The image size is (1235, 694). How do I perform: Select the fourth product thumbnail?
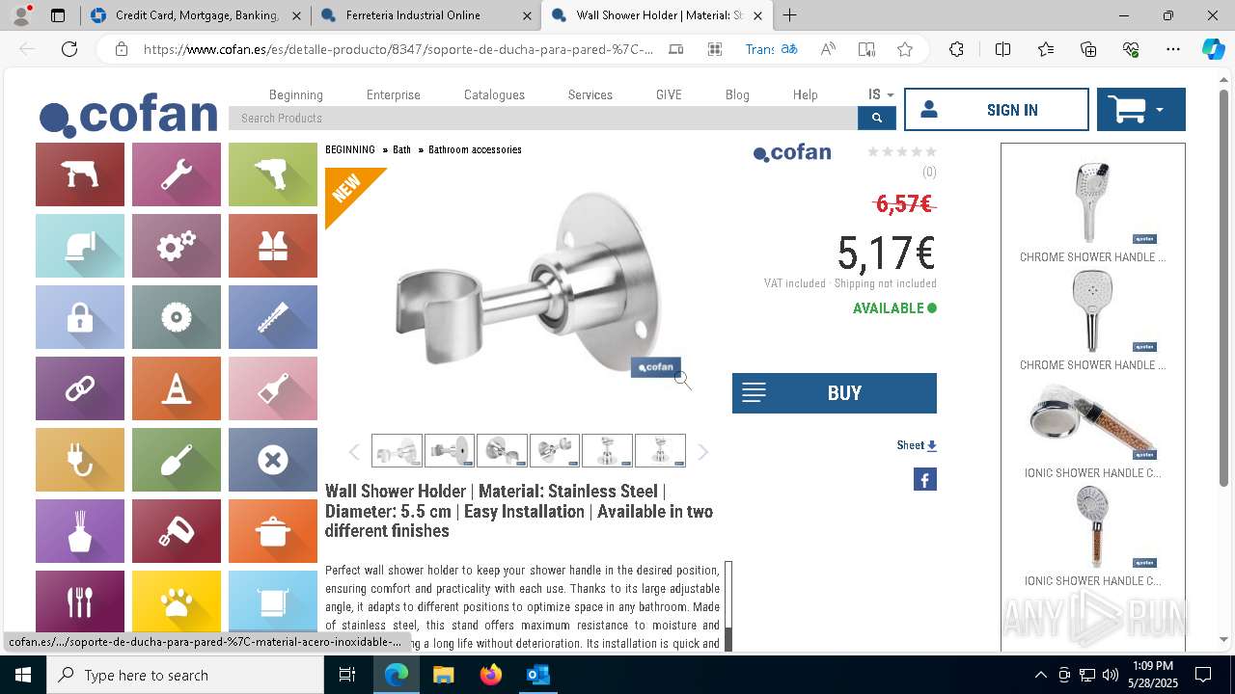(x=555, y=451)
